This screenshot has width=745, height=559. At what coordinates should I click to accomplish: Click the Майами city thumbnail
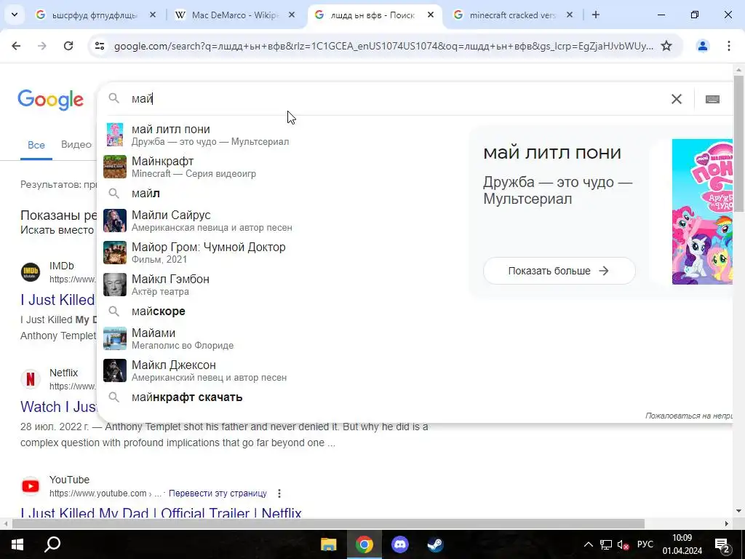point(115,338)
